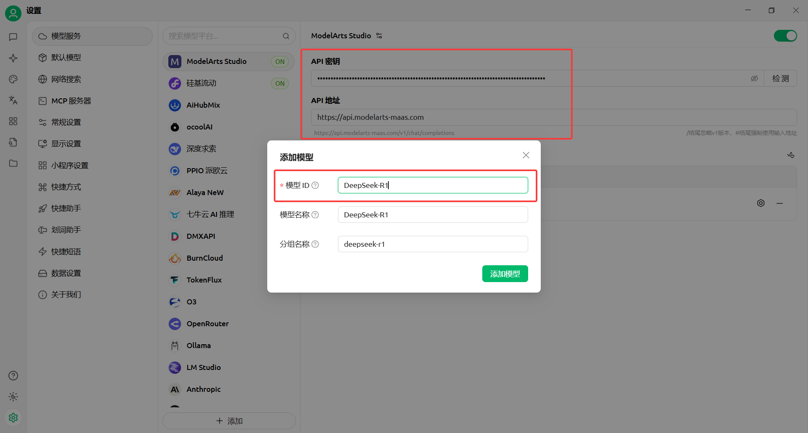Open the 模型服务 settings section
Screen dimensions: 808x433
tap(92, 36)
